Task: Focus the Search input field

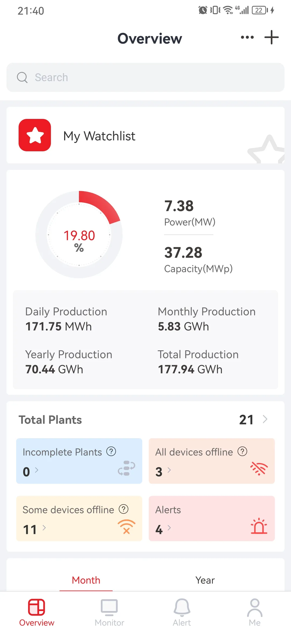Action: pyautogui.click(x=145, y=77)
